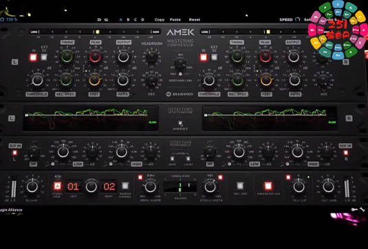Click the left channel PEAK knob
The height and width of the screenshot is (249, 368).
point(96,57)
